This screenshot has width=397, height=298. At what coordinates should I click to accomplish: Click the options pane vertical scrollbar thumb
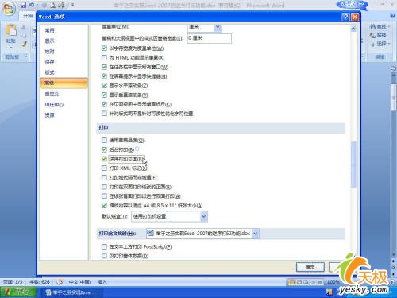pos(353,164)
